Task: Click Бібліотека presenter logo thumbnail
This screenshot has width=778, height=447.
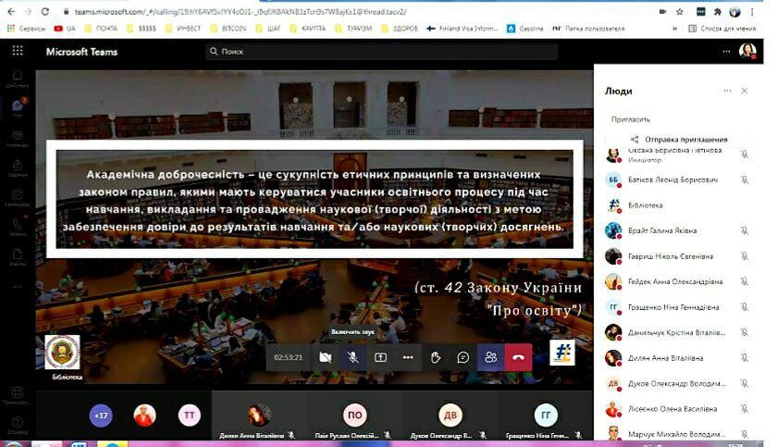Action: point(63,353)
